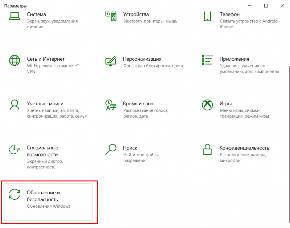Select the Приложения heading text
Image resolution: width=290 pixels, height=228 pixels.
point(234,59)
